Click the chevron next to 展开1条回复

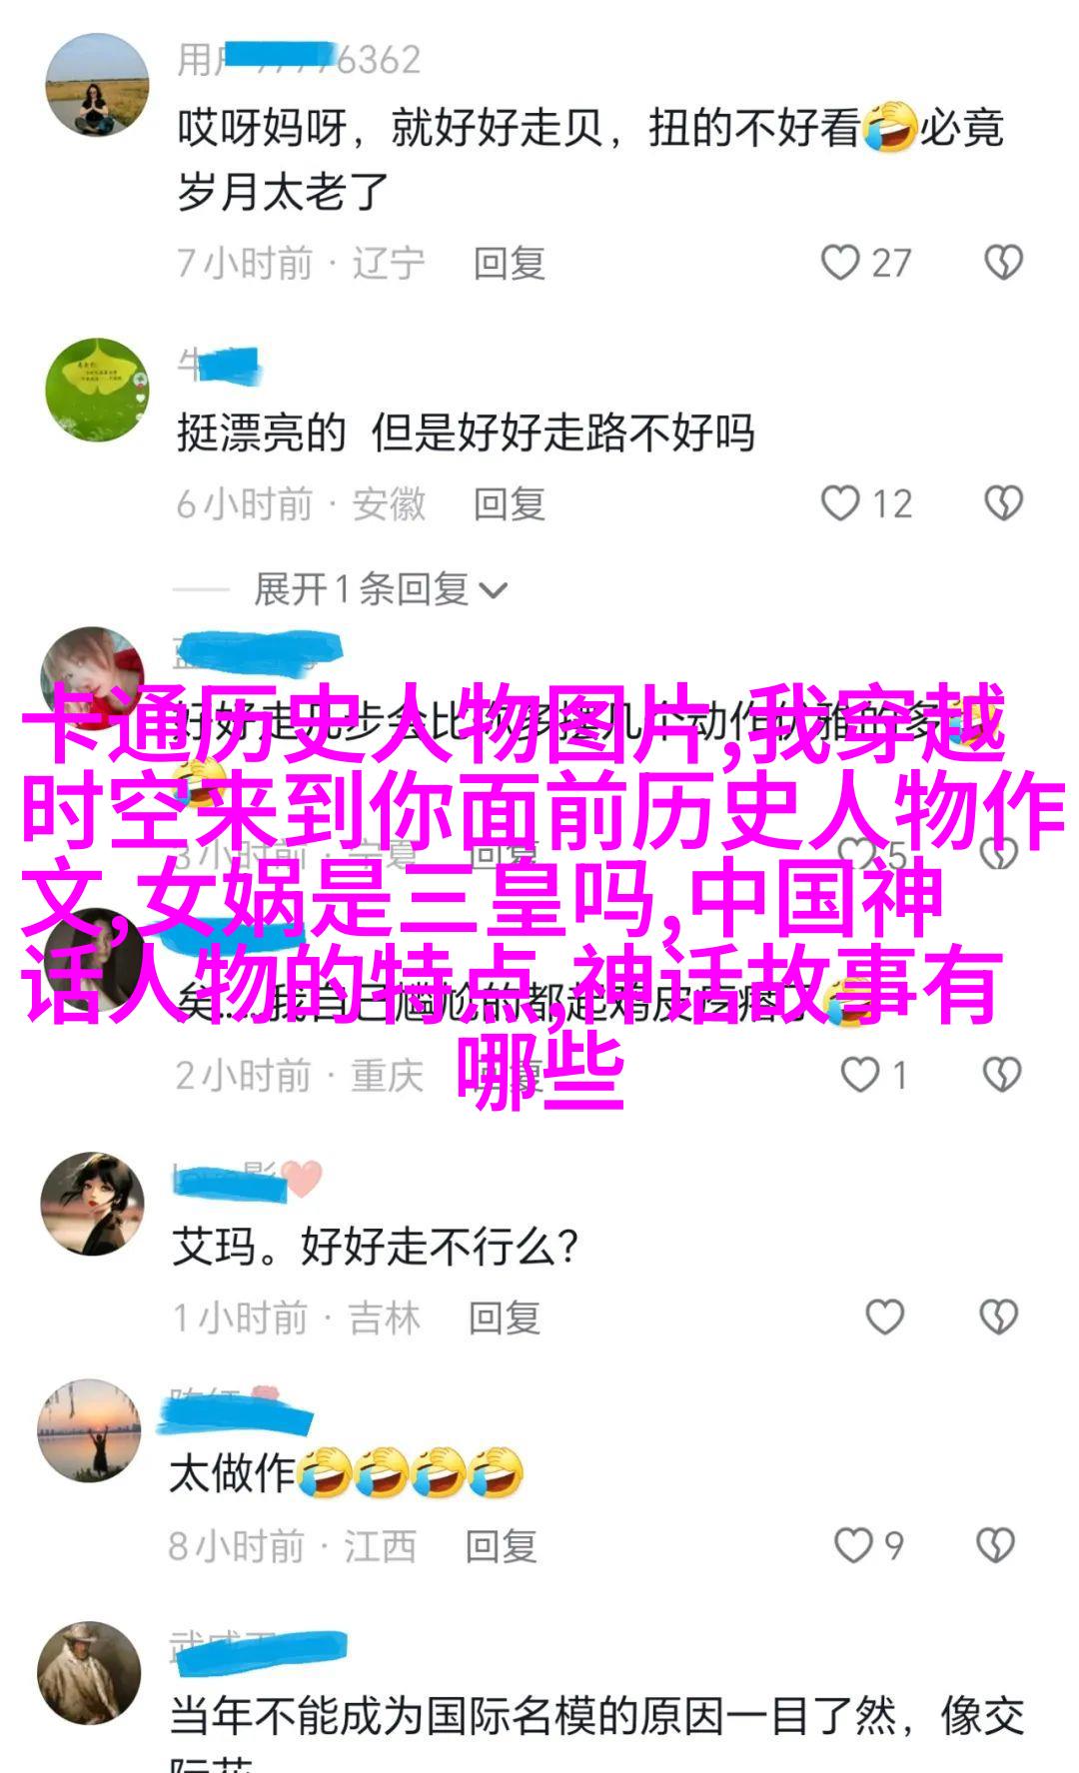click(494, 590)
